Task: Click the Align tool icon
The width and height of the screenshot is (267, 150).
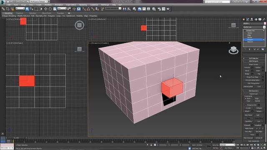Action: (129, 9)
